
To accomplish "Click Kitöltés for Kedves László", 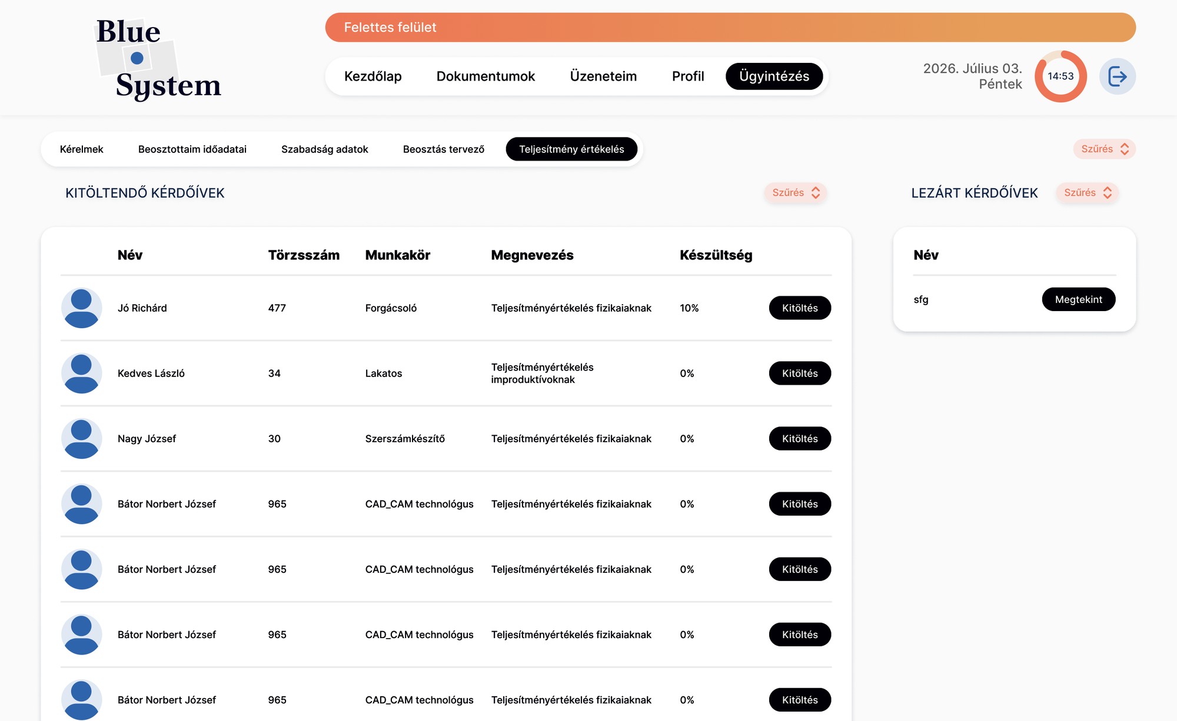I will pos(800,373).
